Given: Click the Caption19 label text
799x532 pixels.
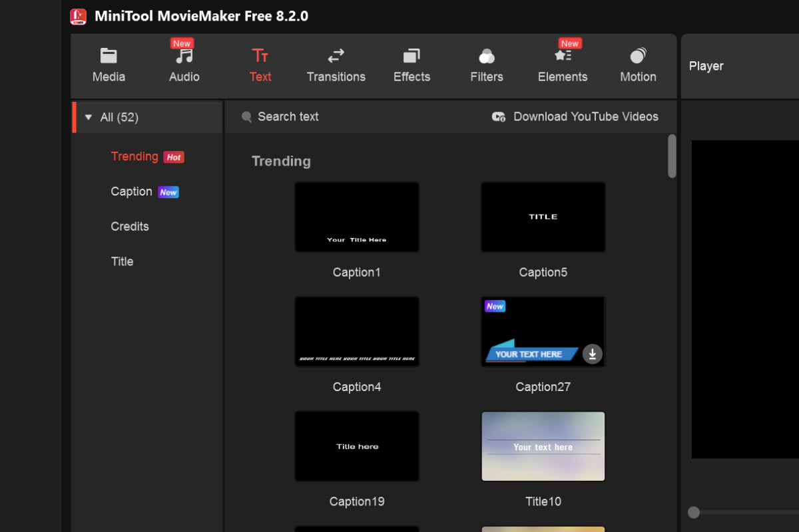Looking at the screenshot, I should (357, 501).
